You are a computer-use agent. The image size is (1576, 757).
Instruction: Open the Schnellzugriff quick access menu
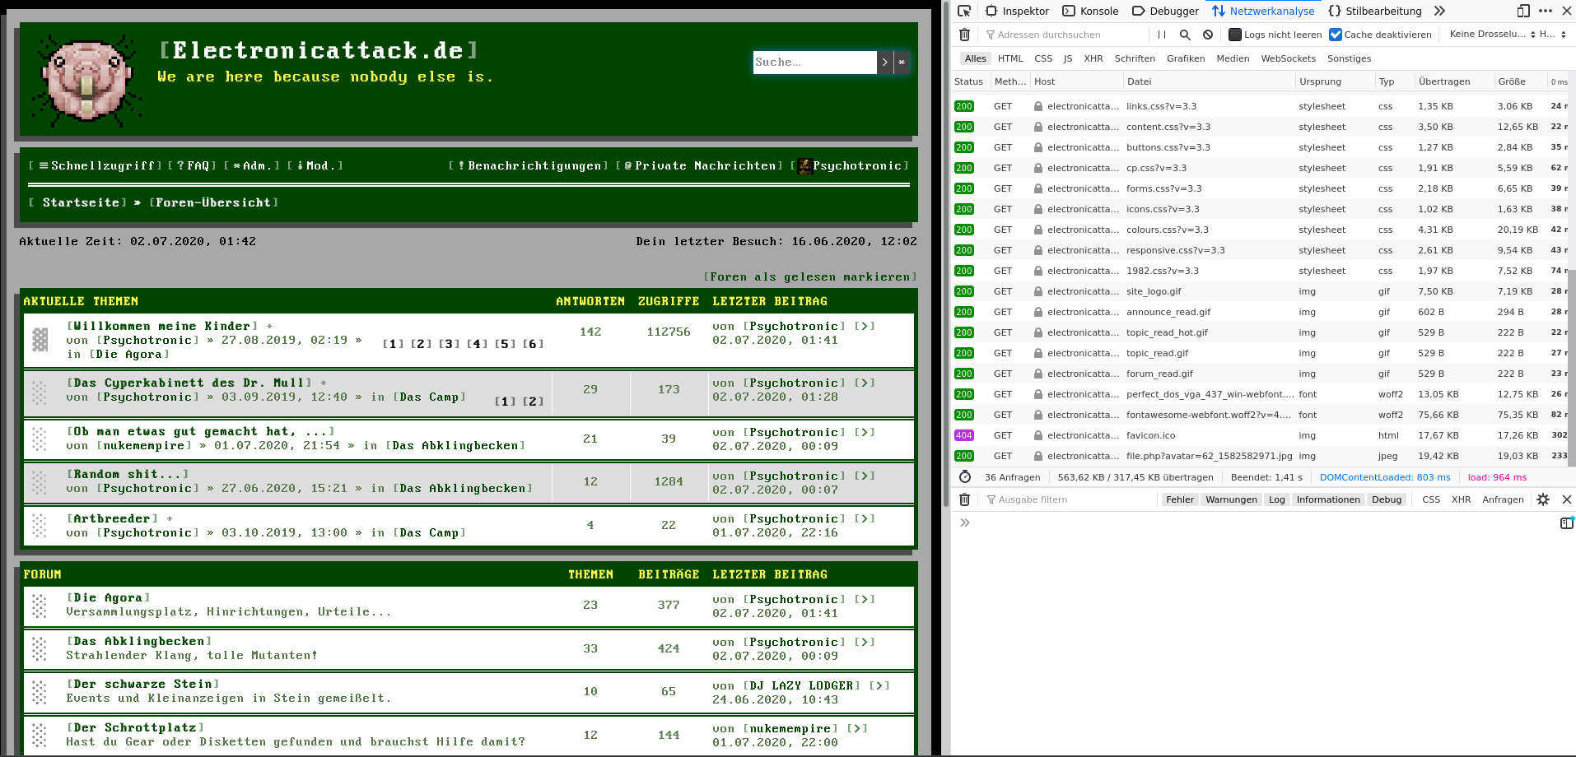pyautogui.click(x=96, y=165)
